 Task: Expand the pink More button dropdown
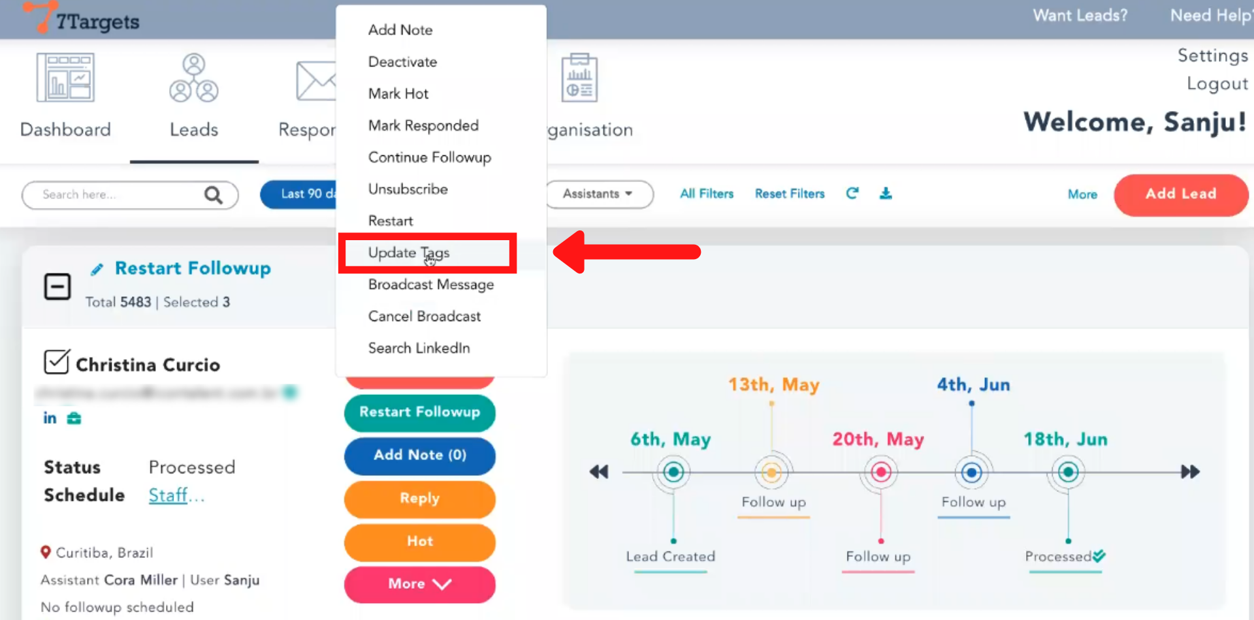[x=419, y=584]
